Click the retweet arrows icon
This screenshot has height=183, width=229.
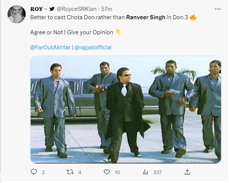(69, 172)
